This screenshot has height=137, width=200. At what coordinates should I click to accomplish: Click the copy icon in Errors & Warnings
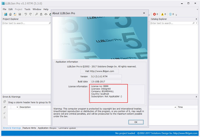click(5, 102)
